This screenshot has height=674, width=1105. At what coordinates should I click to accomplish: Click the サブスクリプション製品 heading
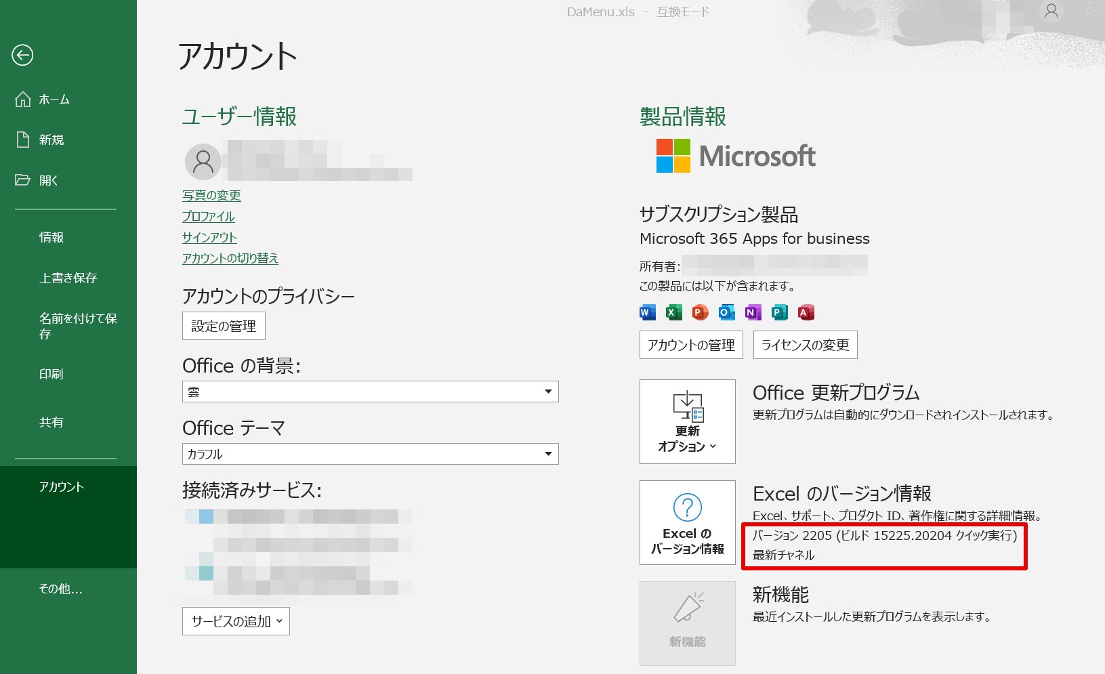[x=719, y=214]
